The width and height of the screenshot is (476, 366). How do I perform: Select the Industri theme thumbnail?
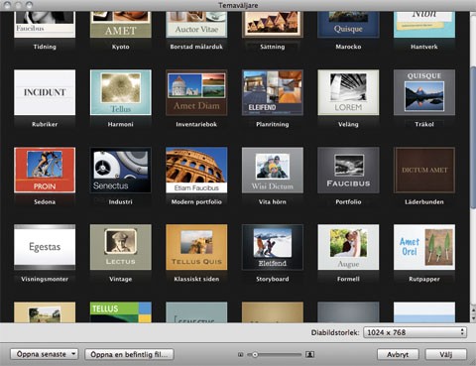121,170
